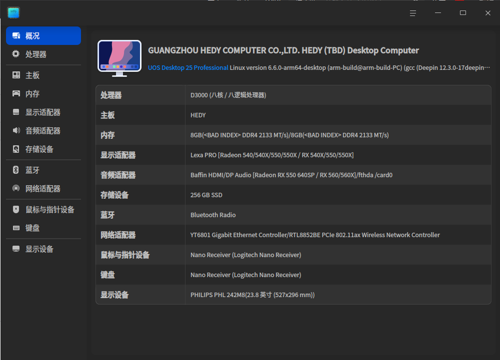Open the 概况 overview page
Image resolution: width=500 pixels, height=360 pixels.
43,35
